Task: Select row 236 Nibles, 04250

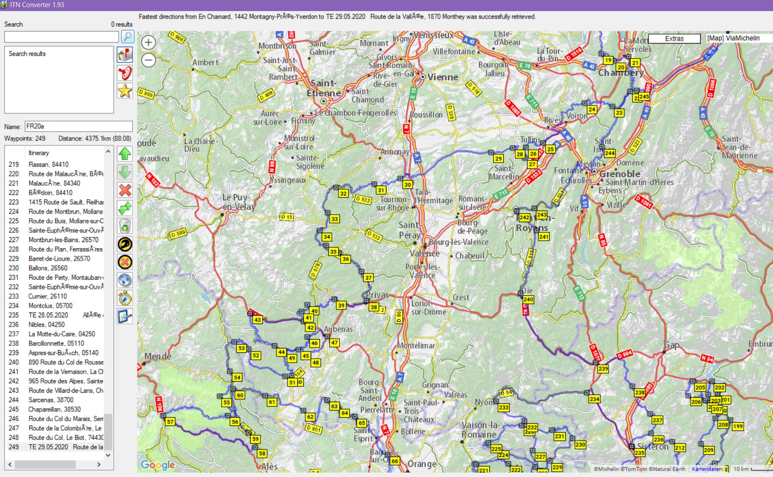Action: pyautogui.click(x=55, y=325)
